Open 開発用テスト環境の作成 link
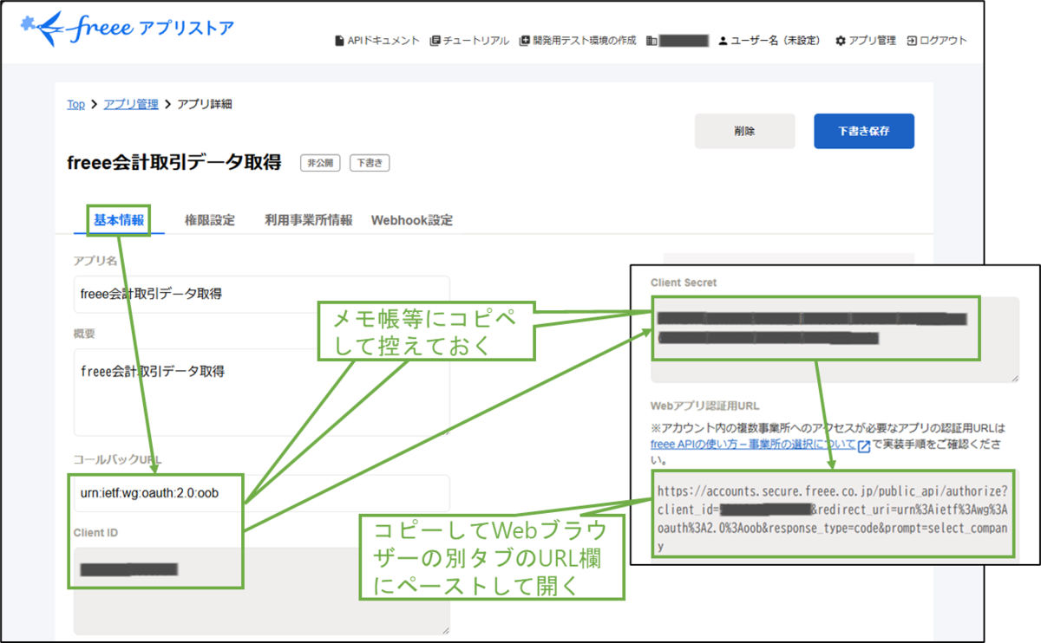 (x=584, y=41)
